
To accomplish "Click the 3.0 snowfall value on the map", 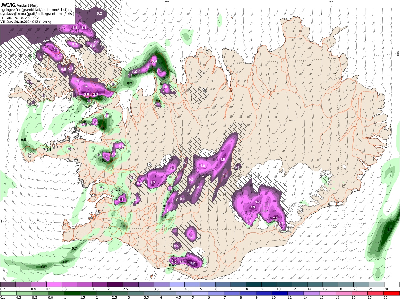I will pyautogui.click(x=174, y=262).
